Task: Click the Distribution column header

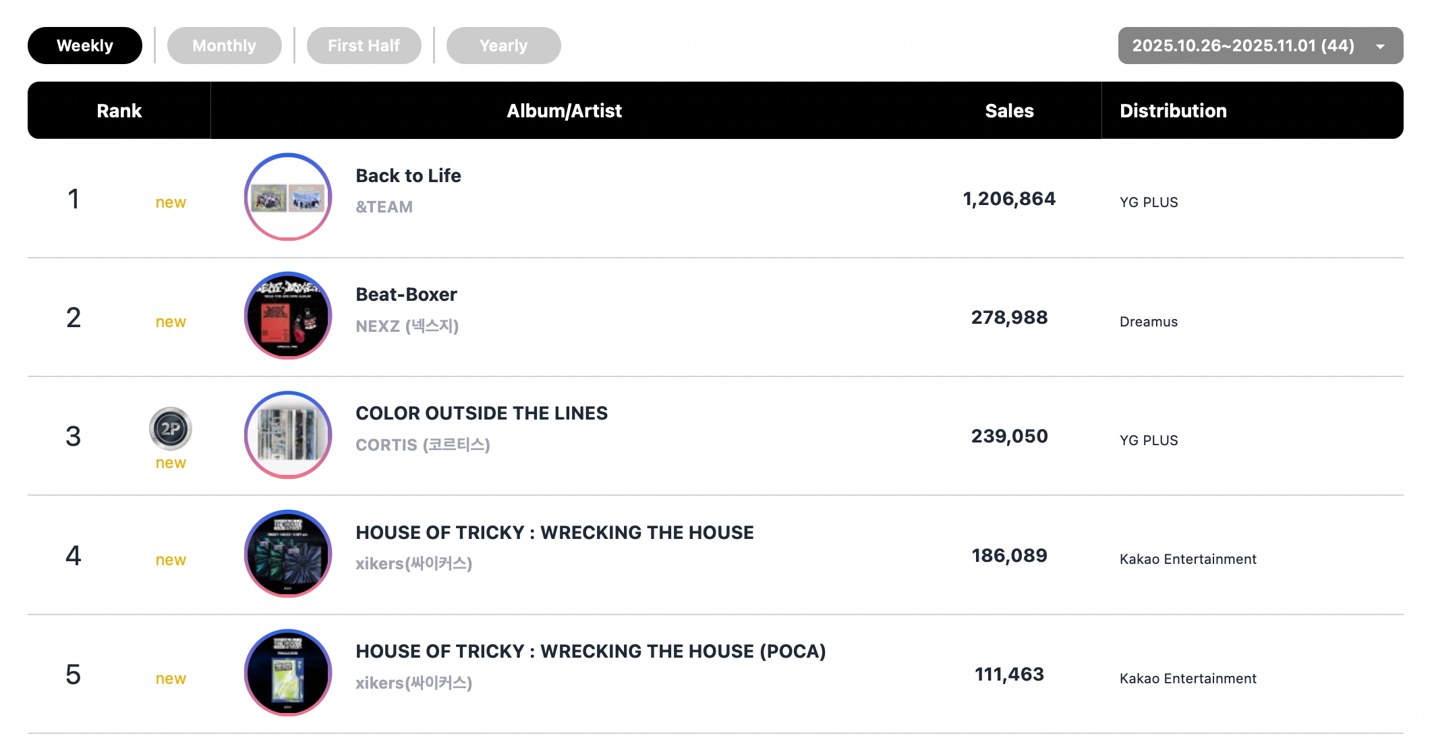Action: (1173, 111)
